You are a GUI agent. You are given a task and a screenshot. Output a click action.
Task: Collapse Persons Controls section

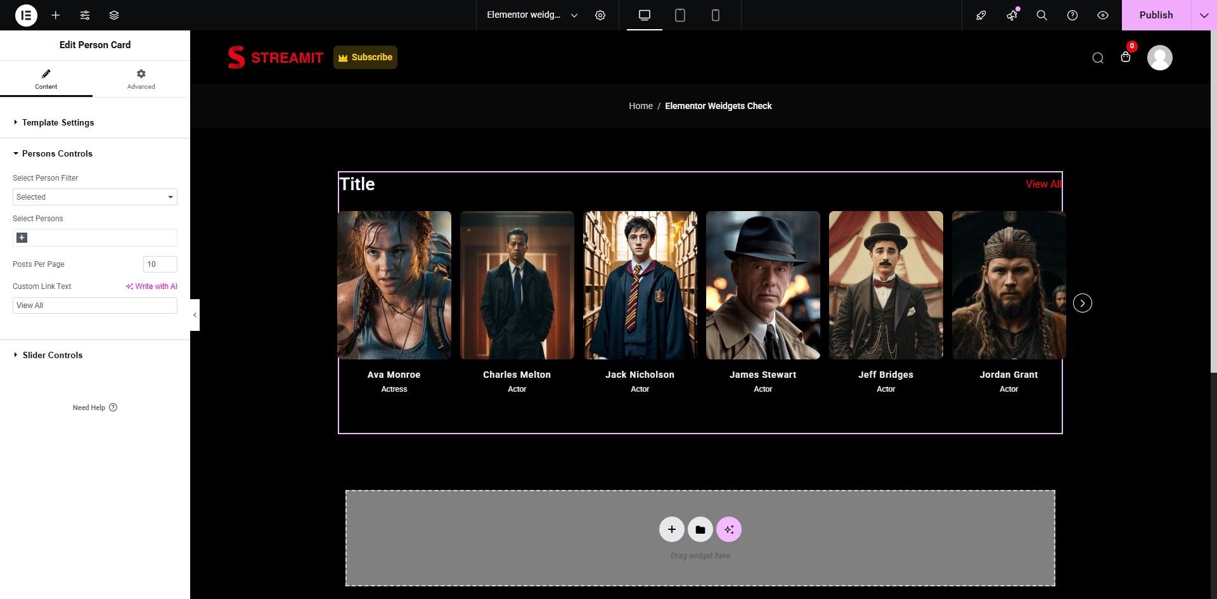pyautogui.click(x=95, y=153)
